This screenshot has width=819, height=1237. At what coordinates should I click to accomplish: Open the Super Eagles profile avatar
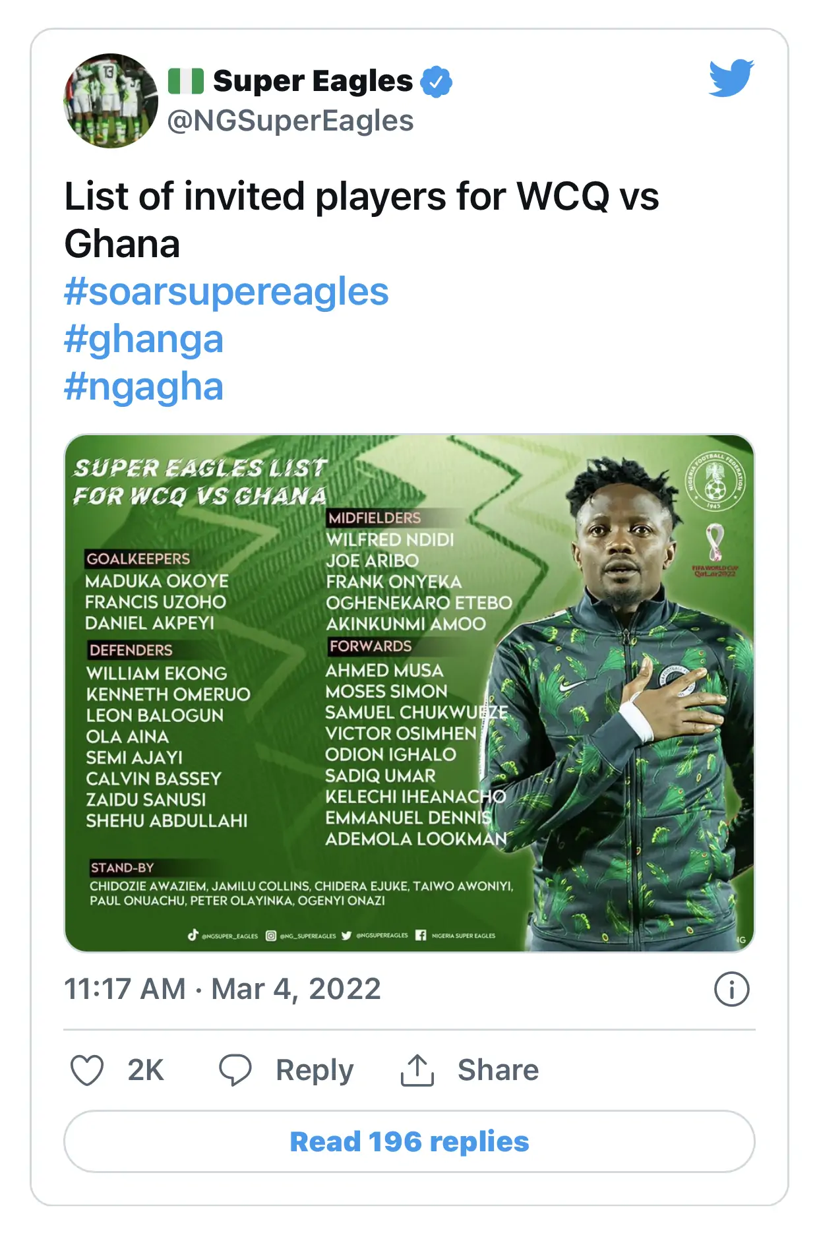(110, 101)
